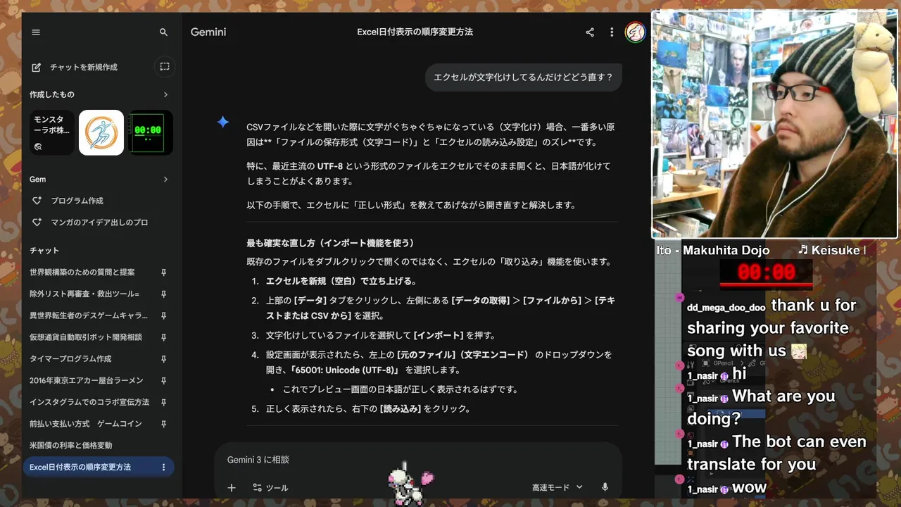Unpin the 2016年東京エアカー屋台ラーメン chat
The image size is (901, 507).
[163, 381]
